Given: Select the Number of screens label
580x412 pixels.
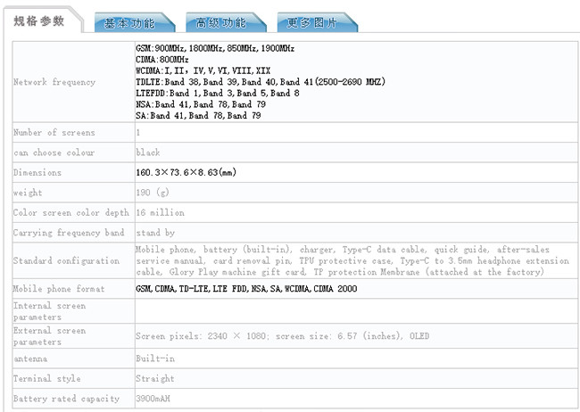Looking at the screenshot, I should pos(54,133).
